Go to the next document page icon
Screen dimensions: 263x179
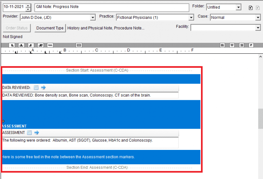258,8
